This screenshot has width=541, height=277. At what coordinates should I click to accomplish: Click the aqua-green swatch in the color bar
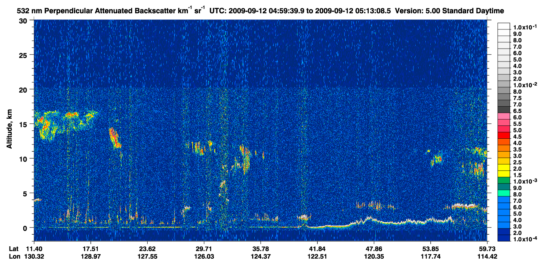pyautogui.click(x=504, y=193)
